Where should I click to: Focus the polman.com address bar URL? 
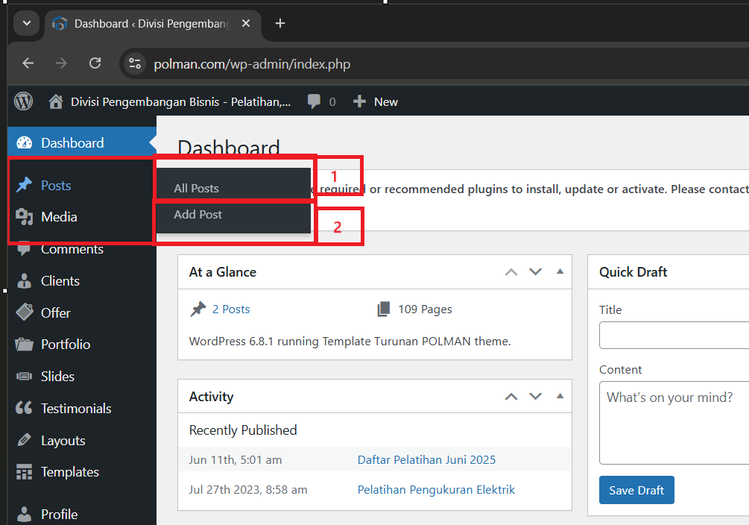pos(252,64)
